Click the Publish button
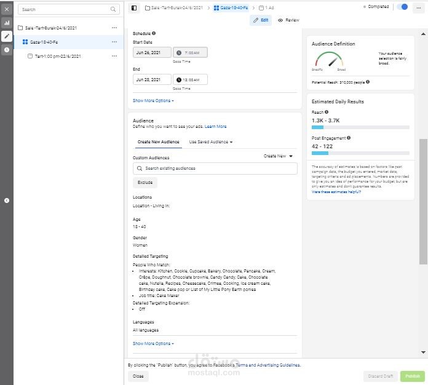This screenshot has height=385, width=428. pos(412,376)
